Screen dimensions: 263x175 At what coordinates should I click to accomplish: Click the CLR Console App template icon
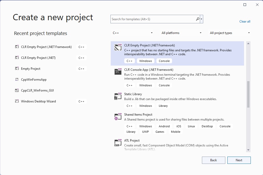point(118,72)
